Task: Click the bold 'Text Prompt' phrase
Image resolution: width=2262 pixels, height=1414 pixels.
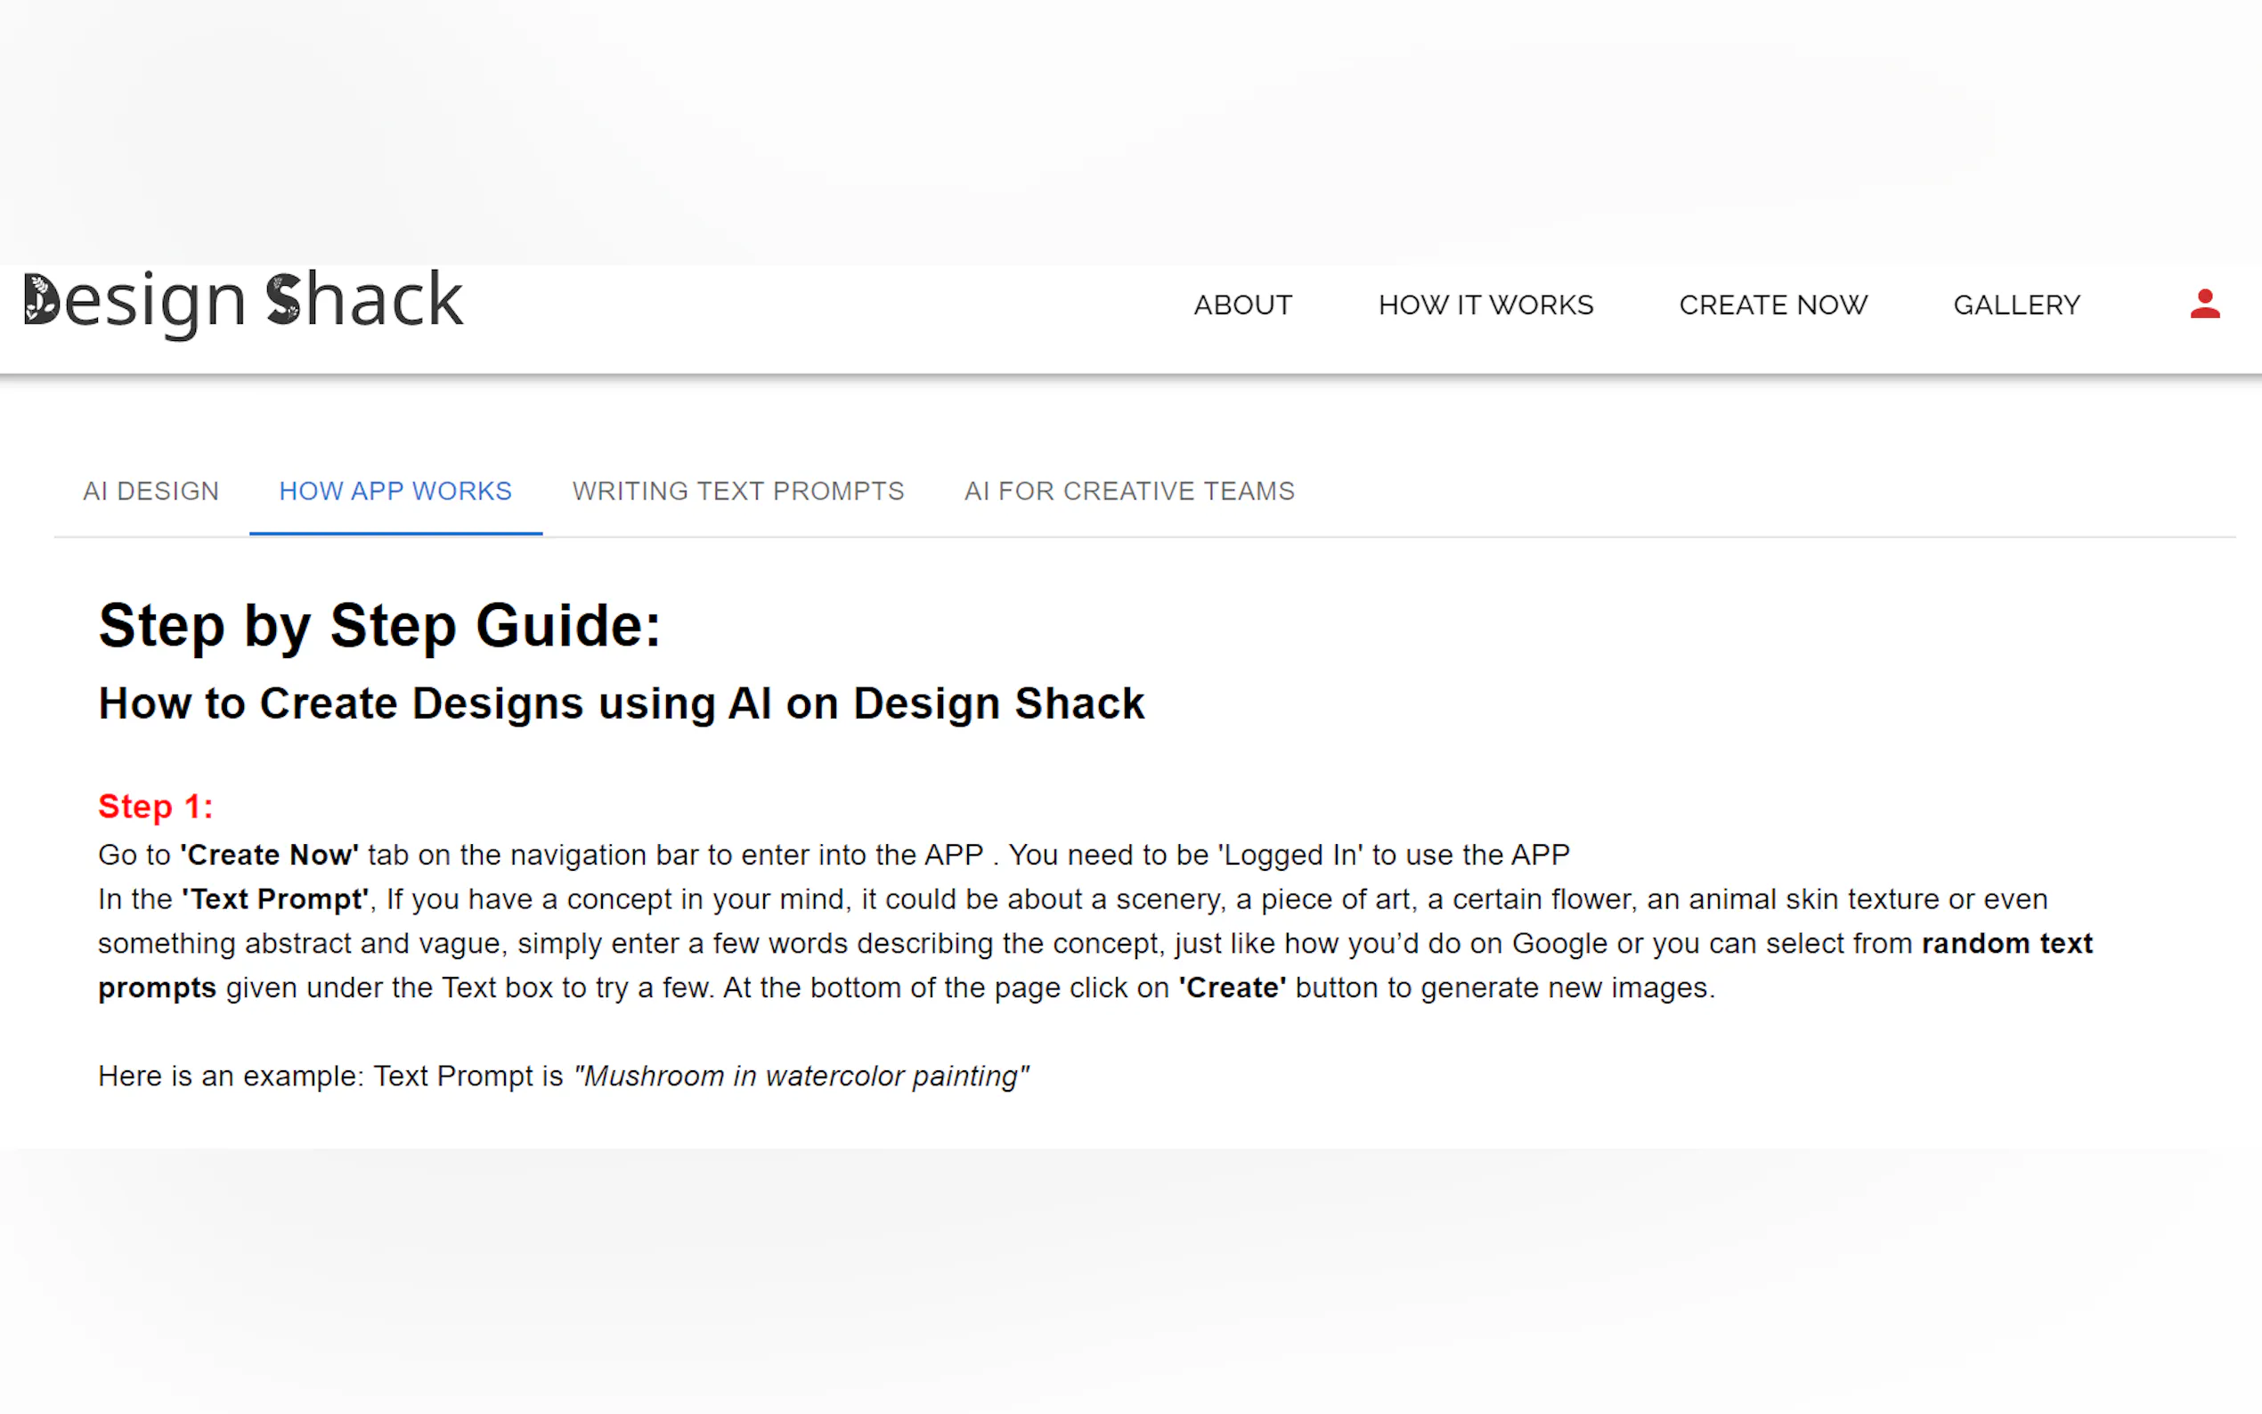Action: click(275, 898)
